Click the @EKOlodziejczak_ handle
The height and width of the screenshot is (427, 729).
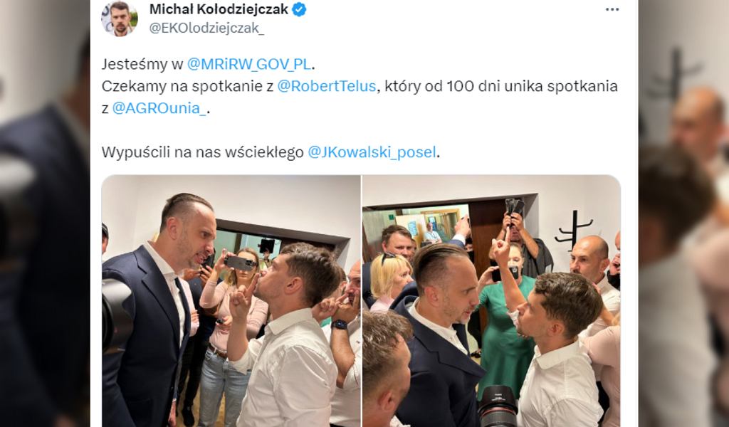point(206,28)
